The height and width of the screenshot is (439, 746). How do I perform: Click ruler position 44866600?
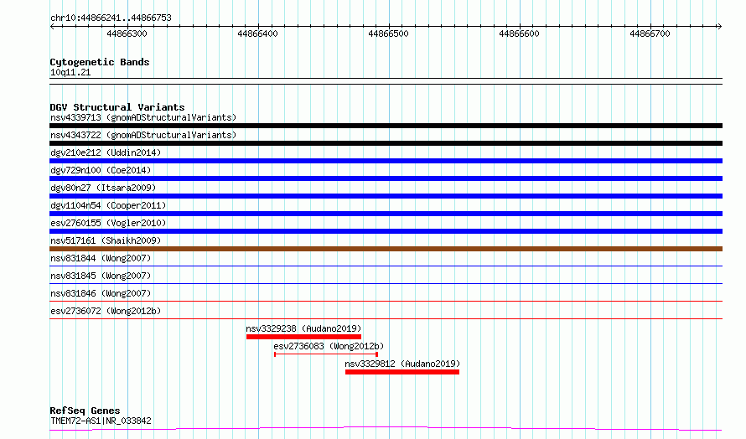(x=519, y=34)
